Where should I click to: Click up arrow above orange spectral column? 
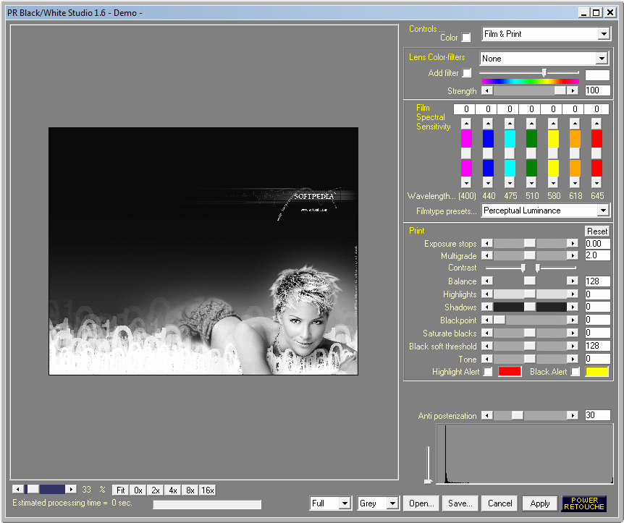(575, 124)
